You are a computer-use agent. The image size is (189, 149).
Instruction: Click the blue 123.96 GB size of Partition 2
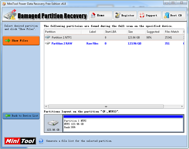point(134,44)
